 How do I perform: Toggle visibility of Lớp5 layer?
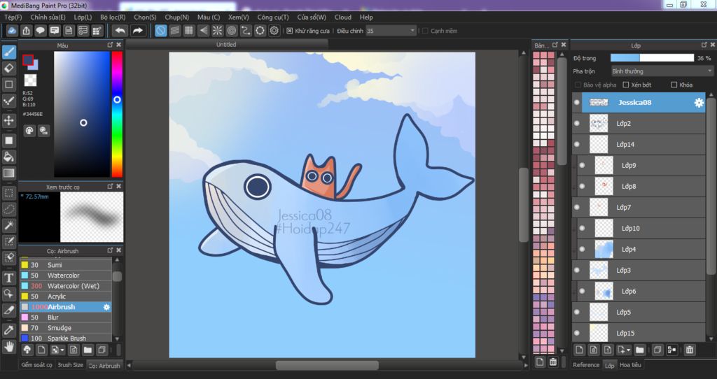click(x=577, y=312)
